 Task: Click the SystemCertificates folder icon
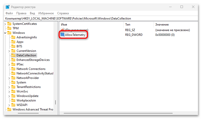tap(9, 24)
